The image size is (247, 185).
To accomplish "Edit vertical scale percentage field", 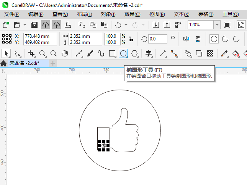I will 112,42.
